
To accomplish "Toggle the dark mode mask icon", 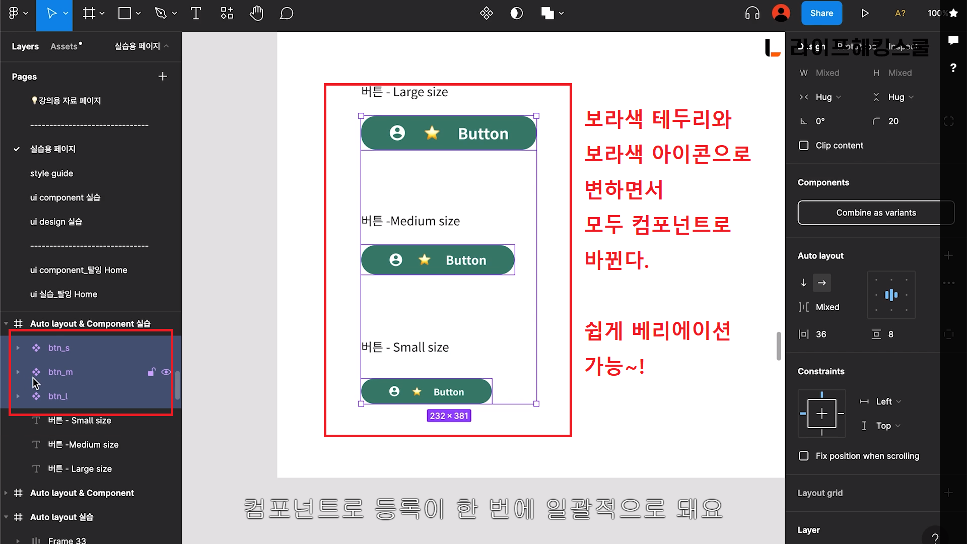I will pyautogui.click(x=516, y=14).
